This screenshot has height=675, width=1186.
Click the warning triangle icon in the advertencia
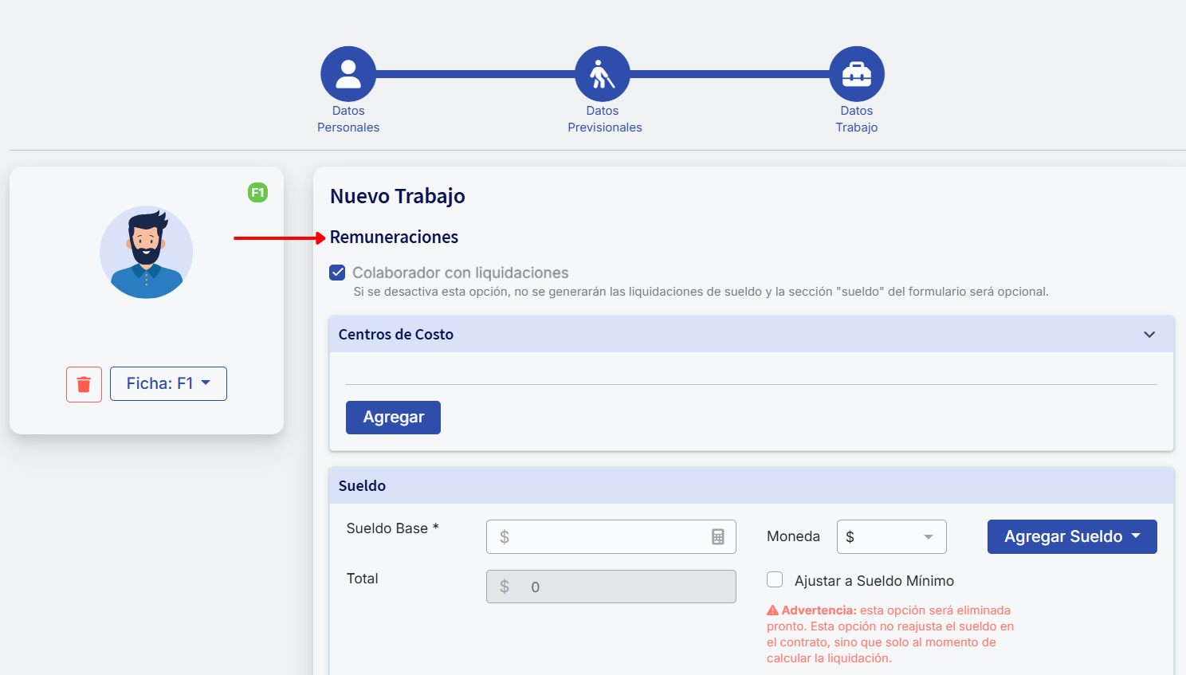pyautogui.click(x=772, y=610)
